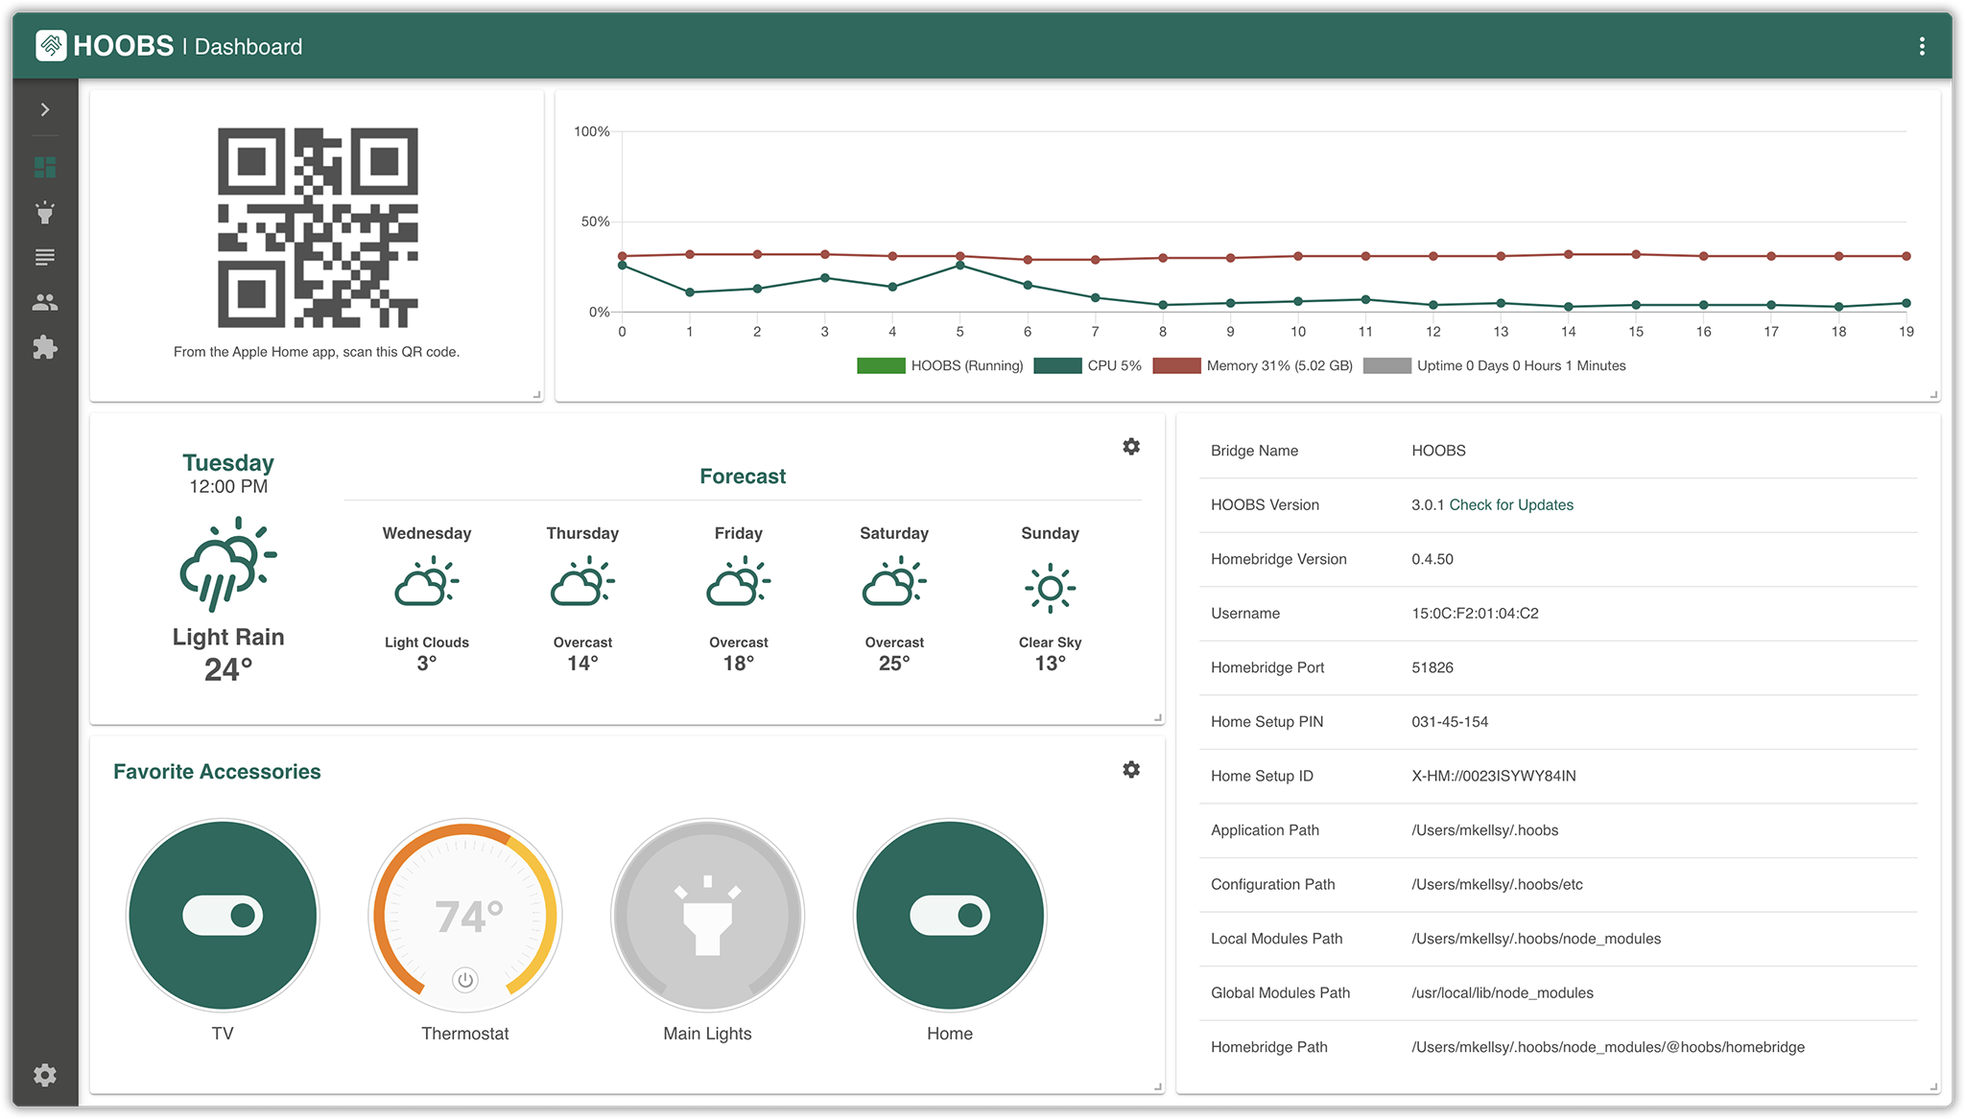The height and width of the screenshot is (1119, 1965).
Task: Expand the sidebar with chevron arrow
Action: coord(45,109)
